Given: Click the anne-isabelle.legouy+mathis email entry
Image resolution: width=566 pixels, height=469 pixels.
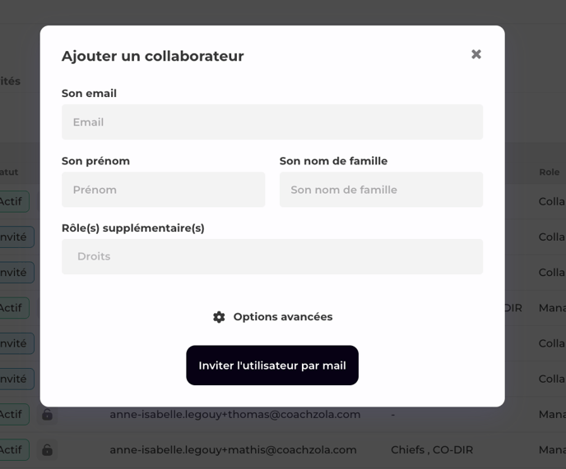Looking at the screenshot, I should coord(234,450).
